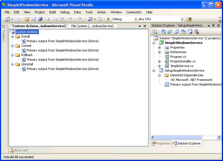223x161 pixels.
Task: Click the Open File folder icon
Action: pyautogui.click(x=27, y=19)
